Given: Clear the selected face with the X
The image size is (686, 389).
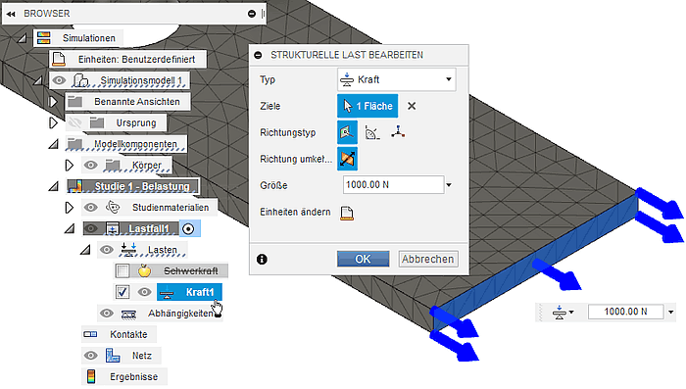Looking at the screenshot, I should (x=412, y=106).
